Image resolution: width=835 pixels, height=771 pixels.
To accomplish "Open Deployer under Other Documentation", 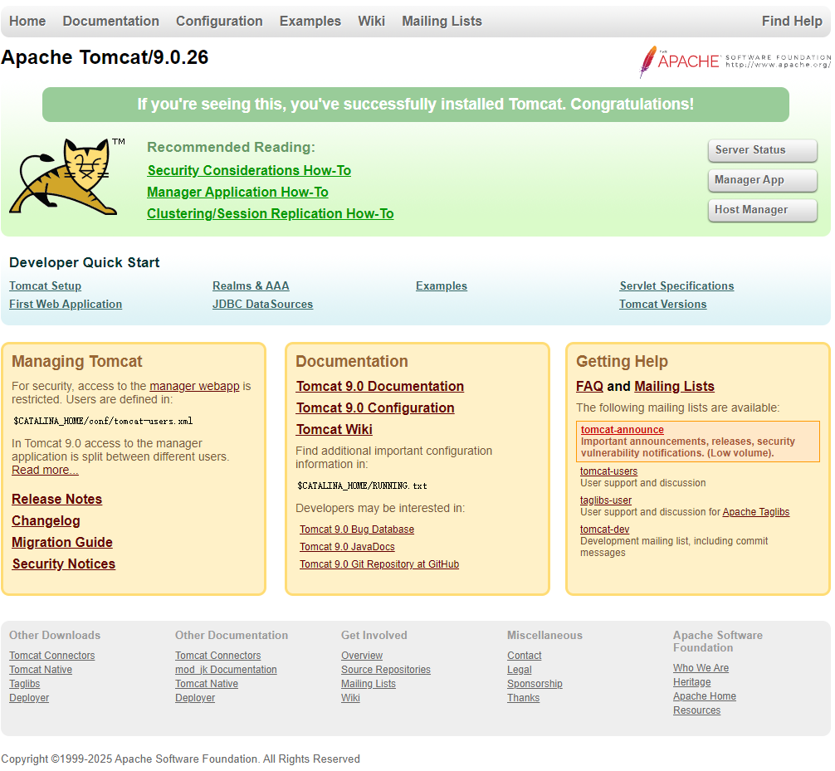I will [x=195, y=697].
